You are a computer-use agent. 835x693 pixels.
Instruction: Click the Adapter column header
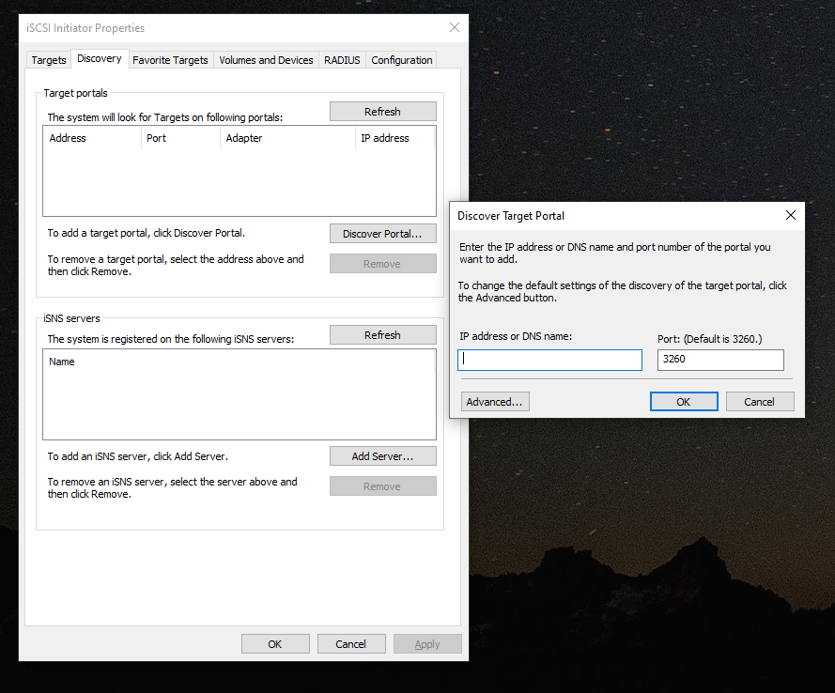pyautogui.click(x=287, y=138)
